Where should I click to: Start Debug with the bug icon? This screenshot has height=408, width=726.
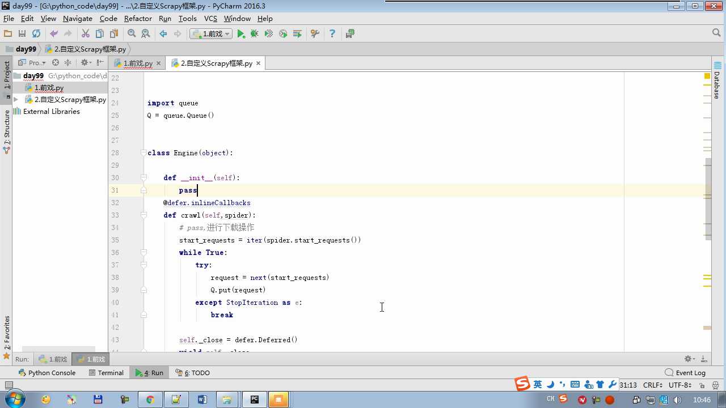pos(255,34)
